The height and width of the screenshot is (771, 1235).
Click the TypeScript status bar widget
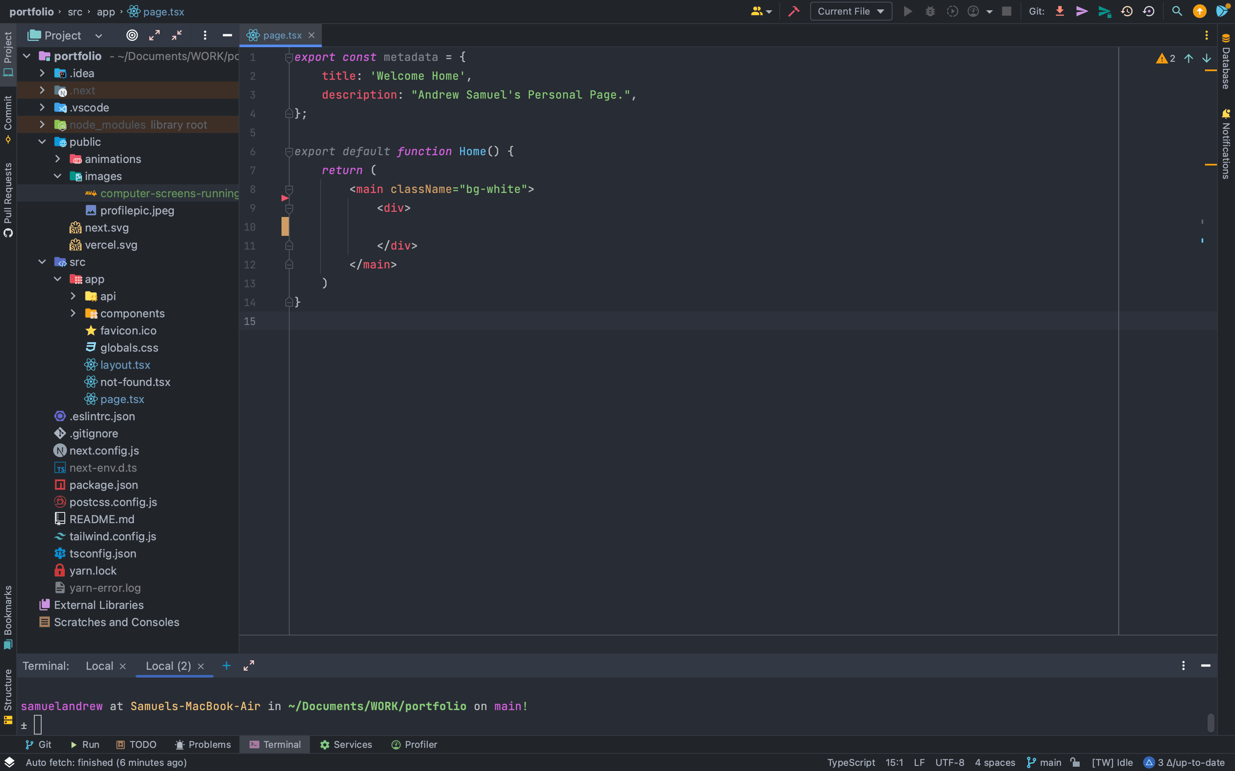tap(851, 762)
